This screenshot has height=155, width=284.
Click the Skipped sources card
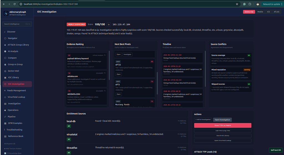click(231, 87)
